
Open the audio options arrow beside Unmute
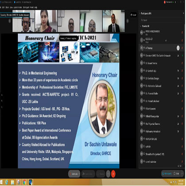pos(79,174)
